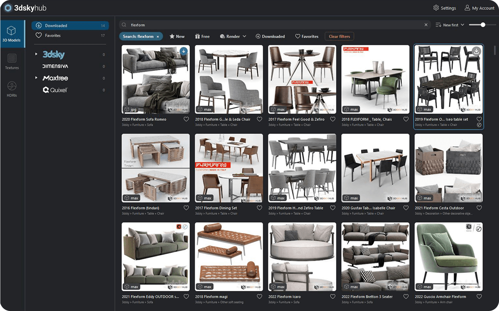Viewport: 499px width, 311px height.
Task: Open the Flexform Icaro thumbnail
Action: pyautogui.click(x=302, y=256)
